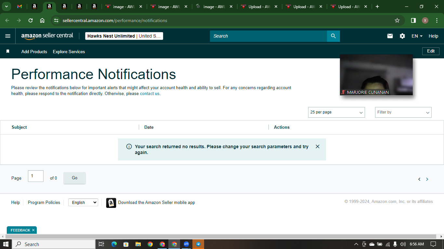The height and width of the screenshot is (249, 444).
Task: Click Download the Amazon Seller mobile app
Action: pos(156,203)
